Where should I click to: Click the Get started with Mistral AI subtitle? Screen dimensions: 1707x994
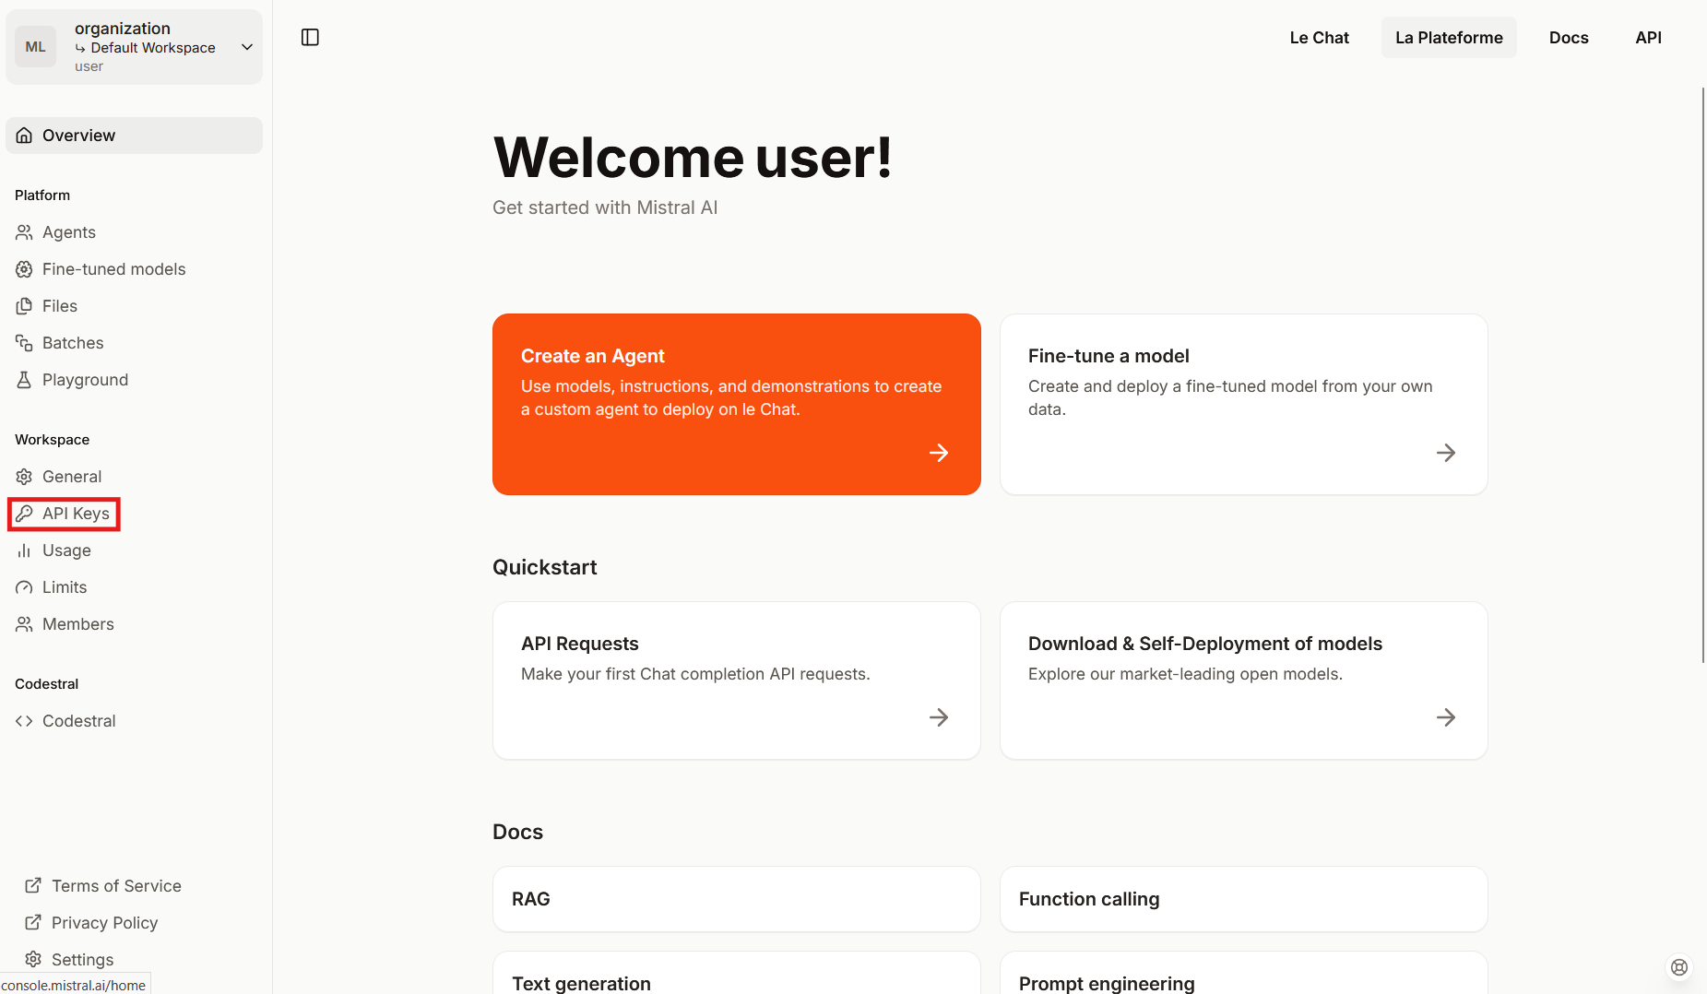point(605,207)
